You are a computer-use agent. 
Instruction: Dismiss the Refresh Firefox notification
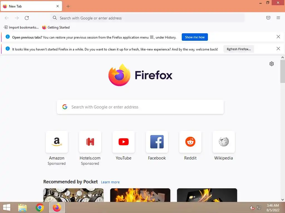coord(278,49)
